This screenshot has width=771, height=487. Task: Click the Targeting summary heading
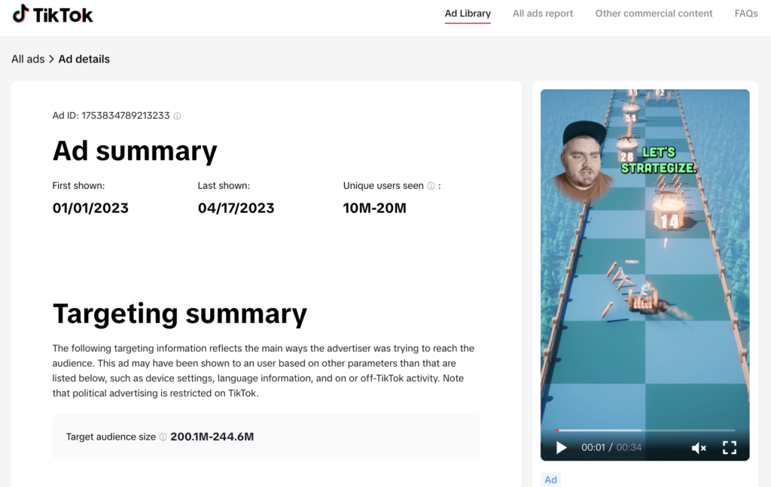pos(179,314)
